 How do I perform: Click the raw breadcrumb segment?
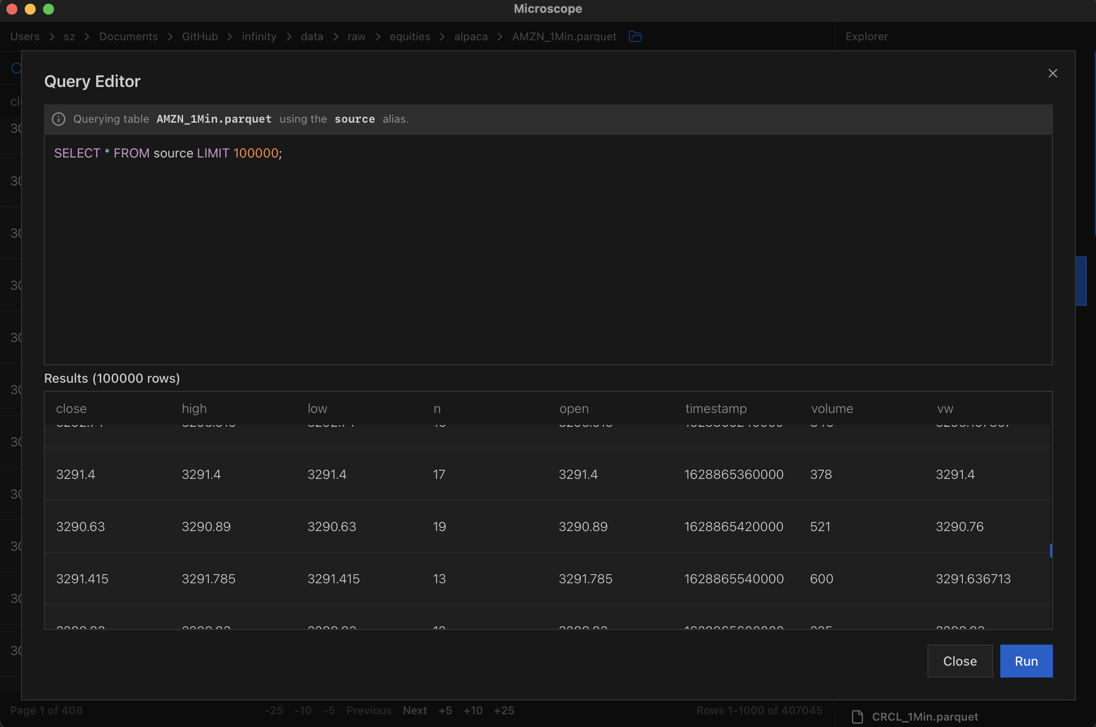(x=357, y=36)
